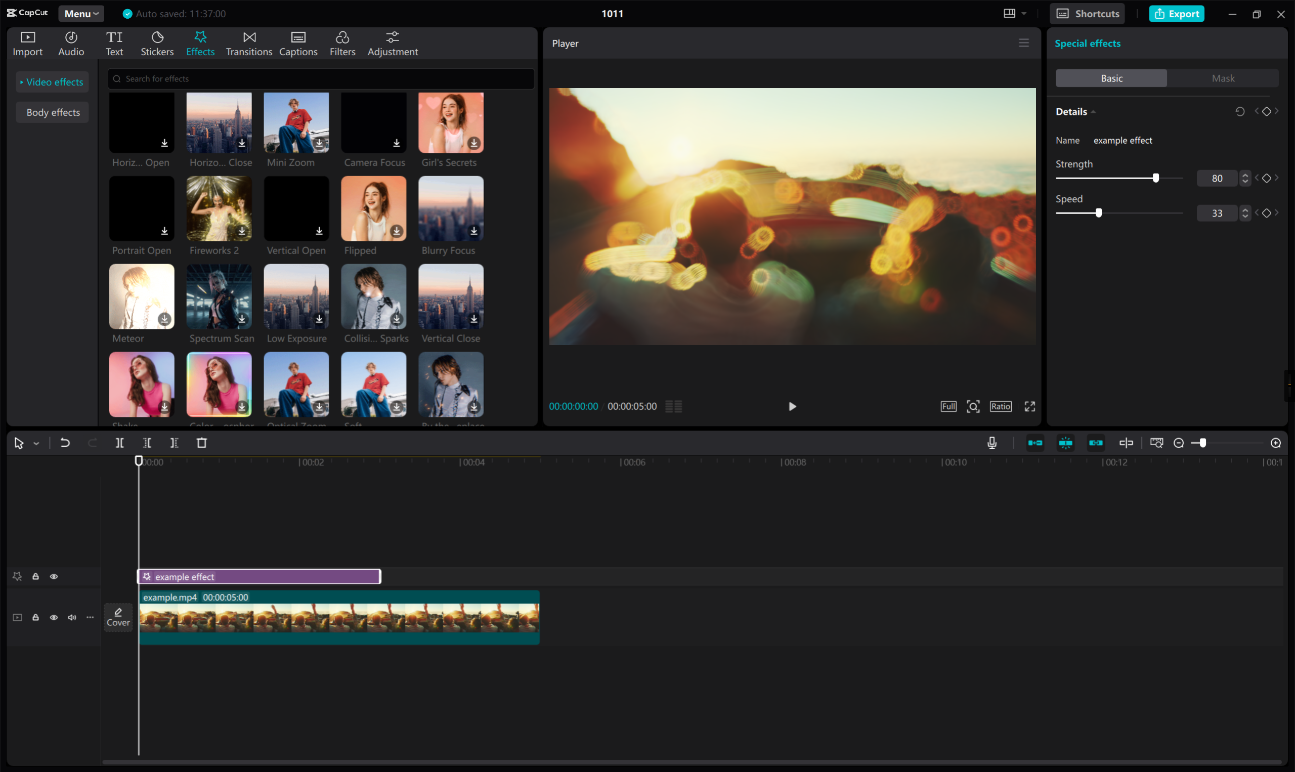Click the redo arrow icon
The width and height of the screenshot is (1295, 772).
[x=93, y=443]
